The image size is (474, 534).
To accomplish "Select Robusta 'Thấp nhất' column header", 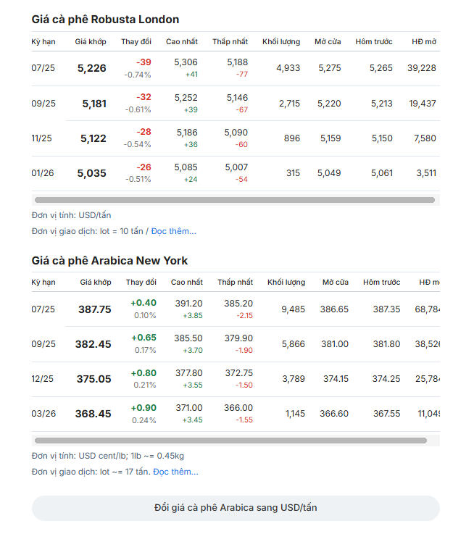I will coord(230,41).
